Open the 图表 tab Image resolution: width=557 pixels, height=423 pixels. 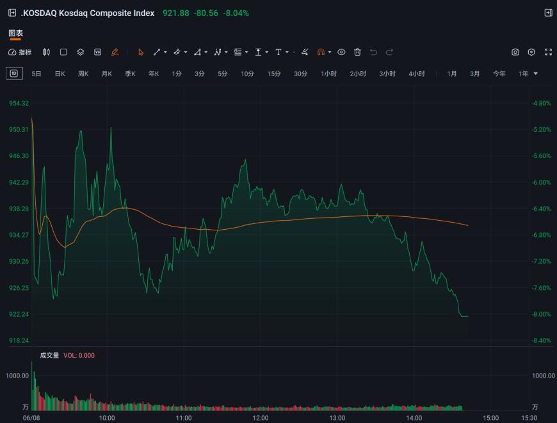(x=15, y=33)
